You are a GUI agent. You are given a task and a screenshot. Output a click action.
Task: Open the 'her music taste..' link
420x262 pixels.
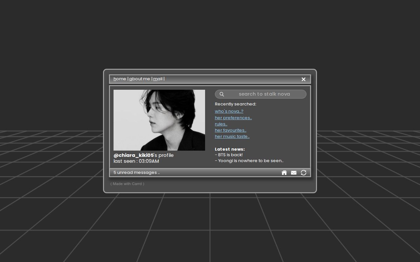tap(232, 137)
